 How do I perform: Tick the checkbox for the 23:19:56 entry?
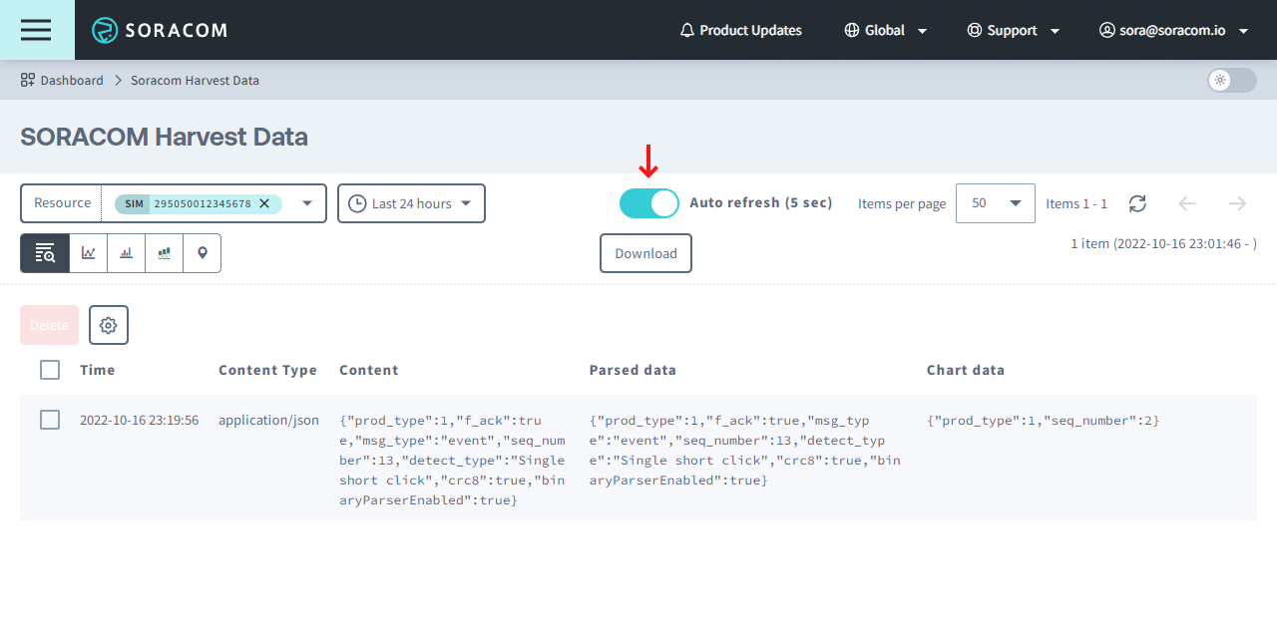pos(49,420)
